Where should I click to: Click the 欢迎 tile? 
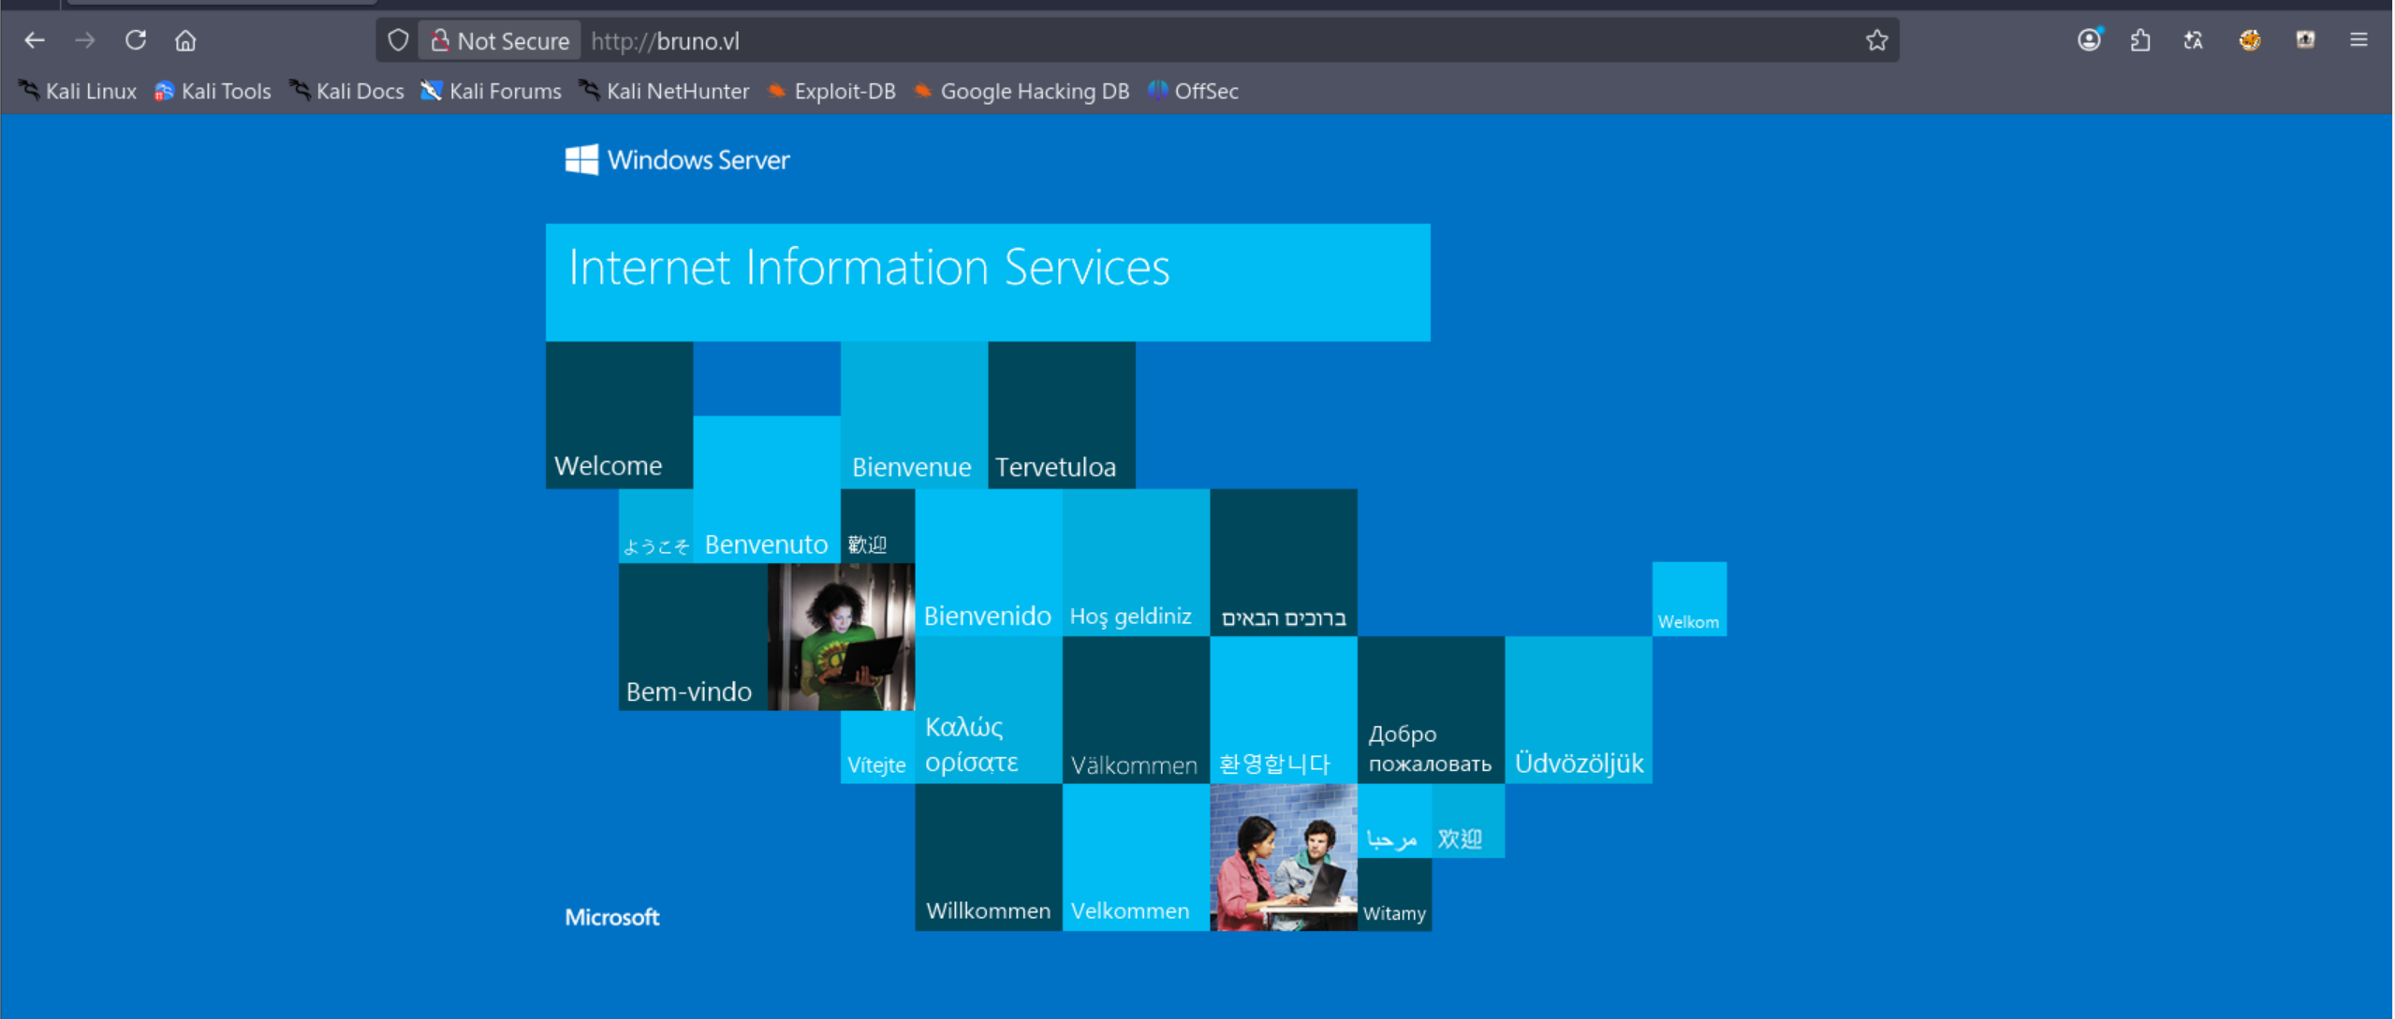pos(1468,821)
